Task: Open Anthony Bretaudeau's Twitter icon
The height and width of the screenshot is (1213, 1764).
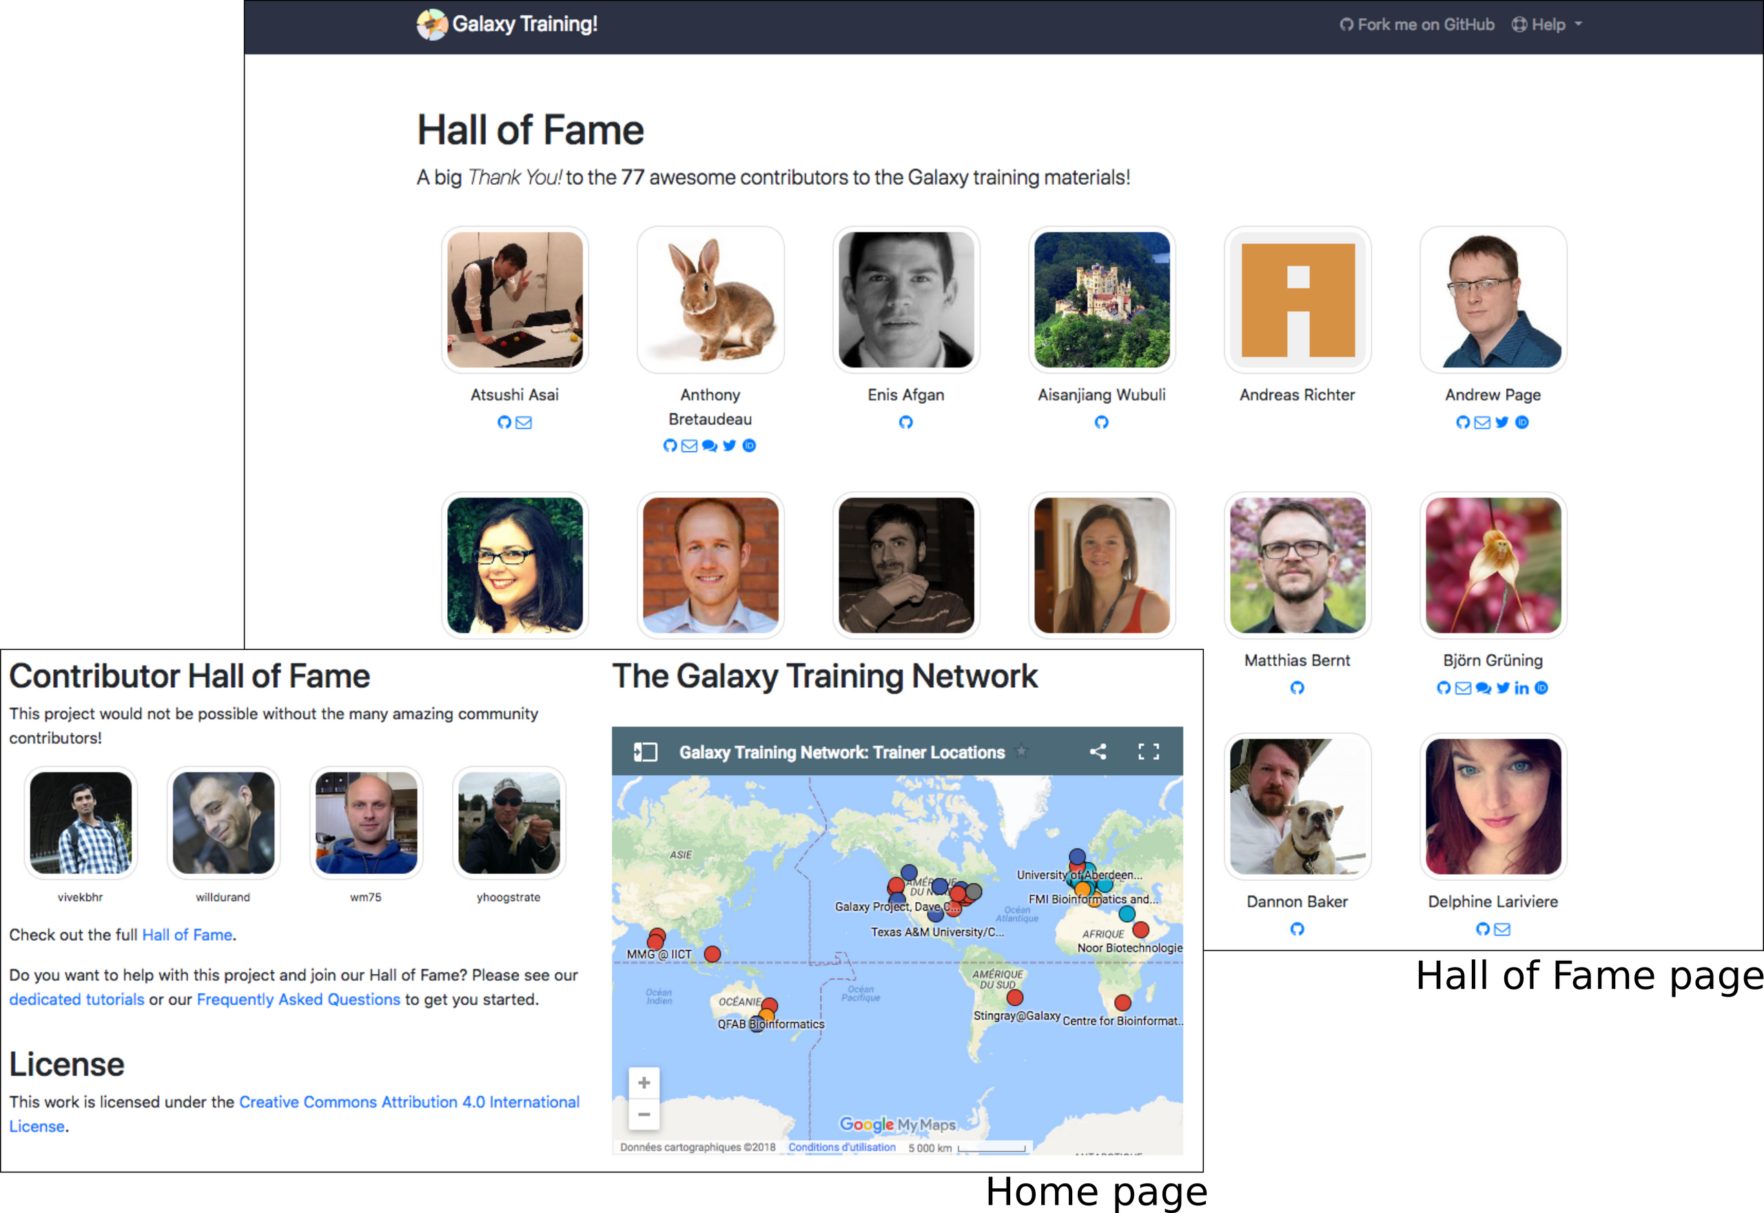Action: 729,445
